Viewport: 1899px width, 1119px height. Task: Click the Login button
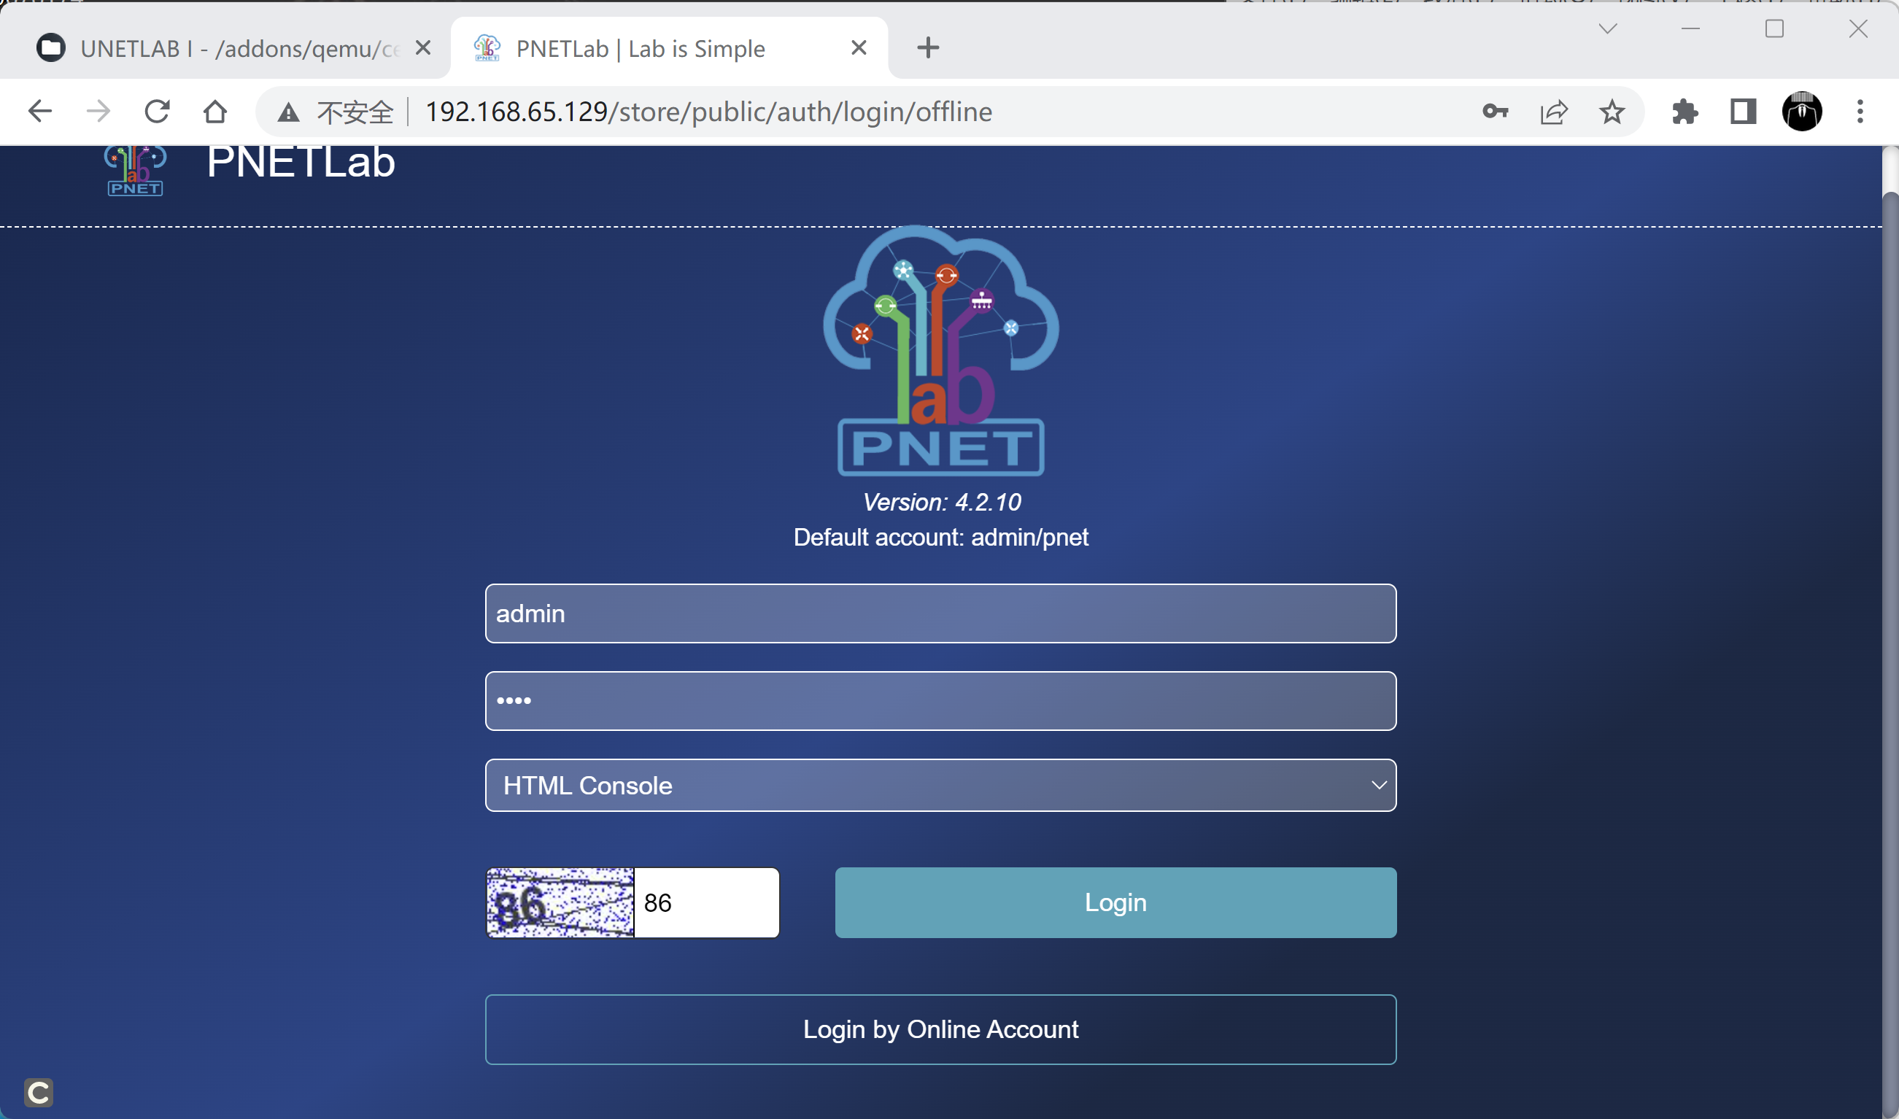1115,902
